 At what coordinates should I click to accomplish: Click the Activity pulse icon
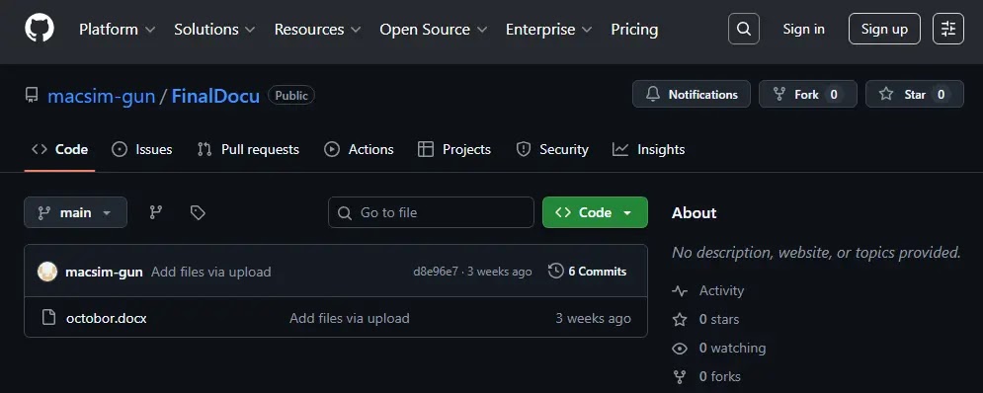click(680, 291)
